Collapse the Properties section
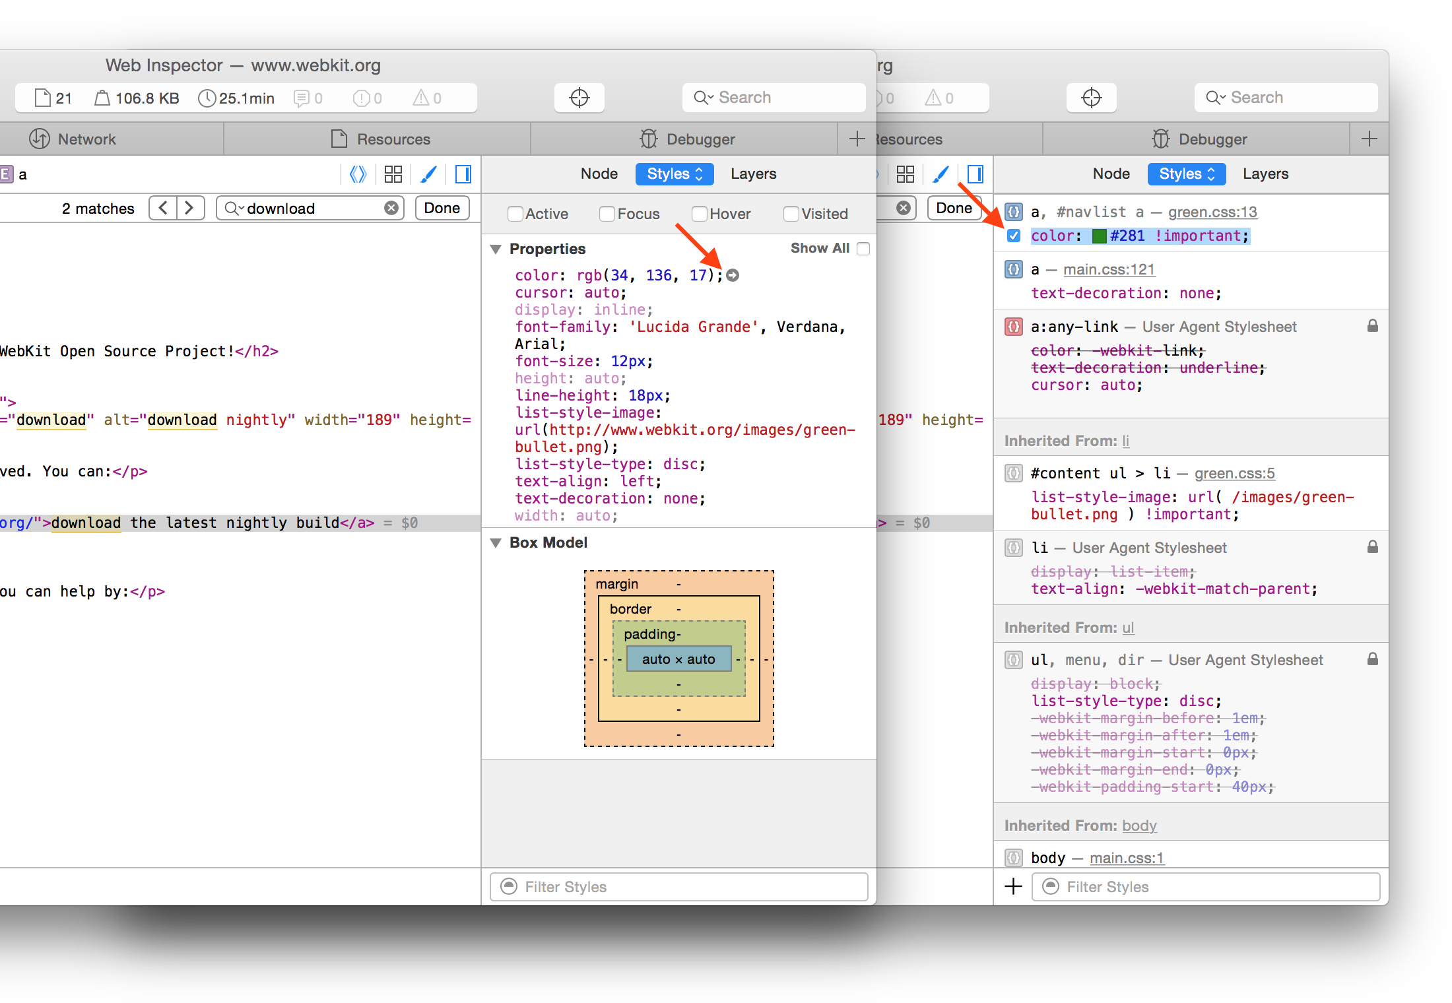Viewport: 1452px width, 1003px height. 496,249
